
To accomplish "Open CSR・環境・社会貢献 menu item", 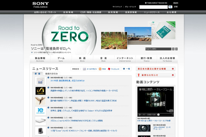I will click(91, 12).
